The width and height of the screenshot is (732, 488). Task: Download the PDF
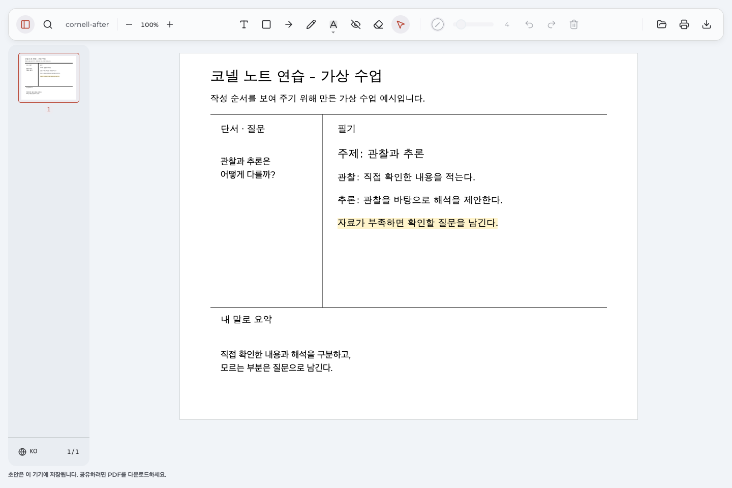(x=707, y=24)
